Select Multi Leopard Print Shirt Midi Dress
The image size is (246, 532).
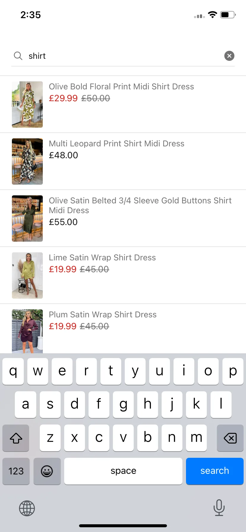pyautogui.click(x=116, y=144)
